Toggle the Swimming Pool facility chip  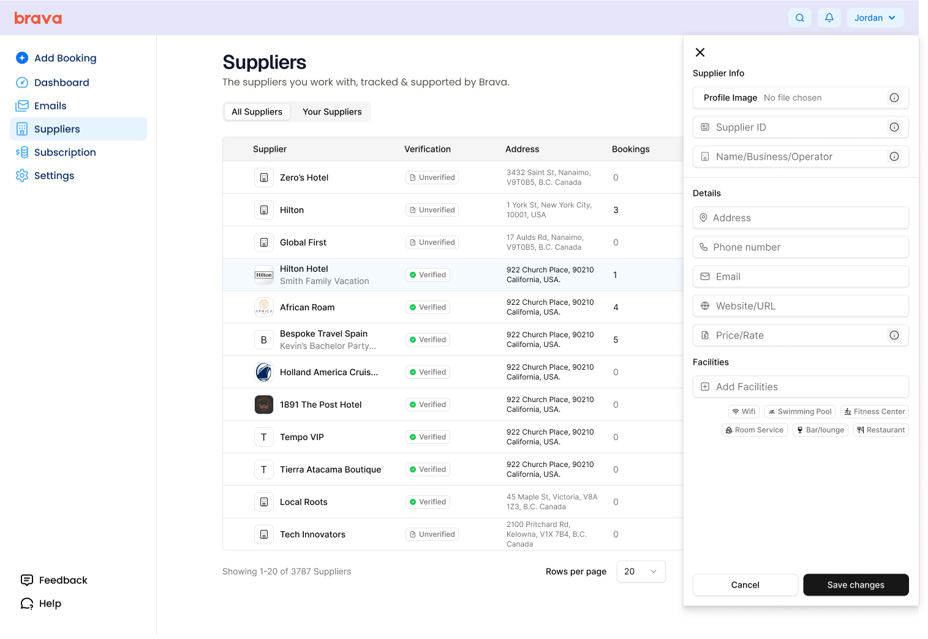tap(800, 412)
